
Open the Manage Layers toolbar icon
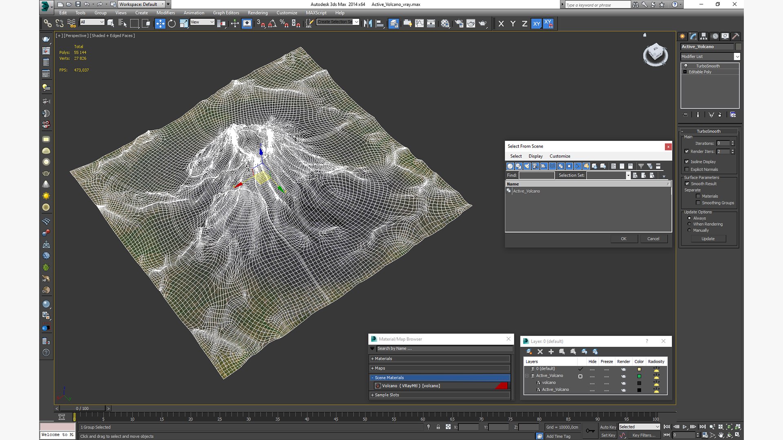point(394,24)
